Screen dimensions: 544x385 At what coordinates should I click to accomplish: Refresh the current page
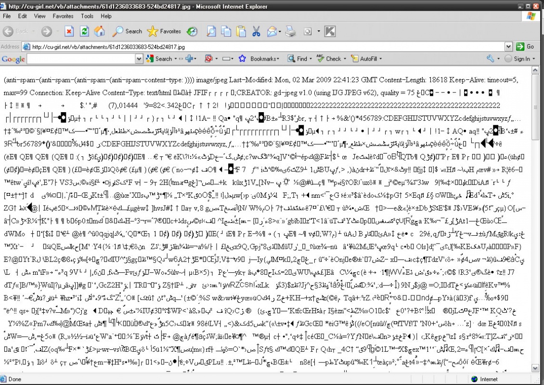pyautogui.click(x=84, y=31)
